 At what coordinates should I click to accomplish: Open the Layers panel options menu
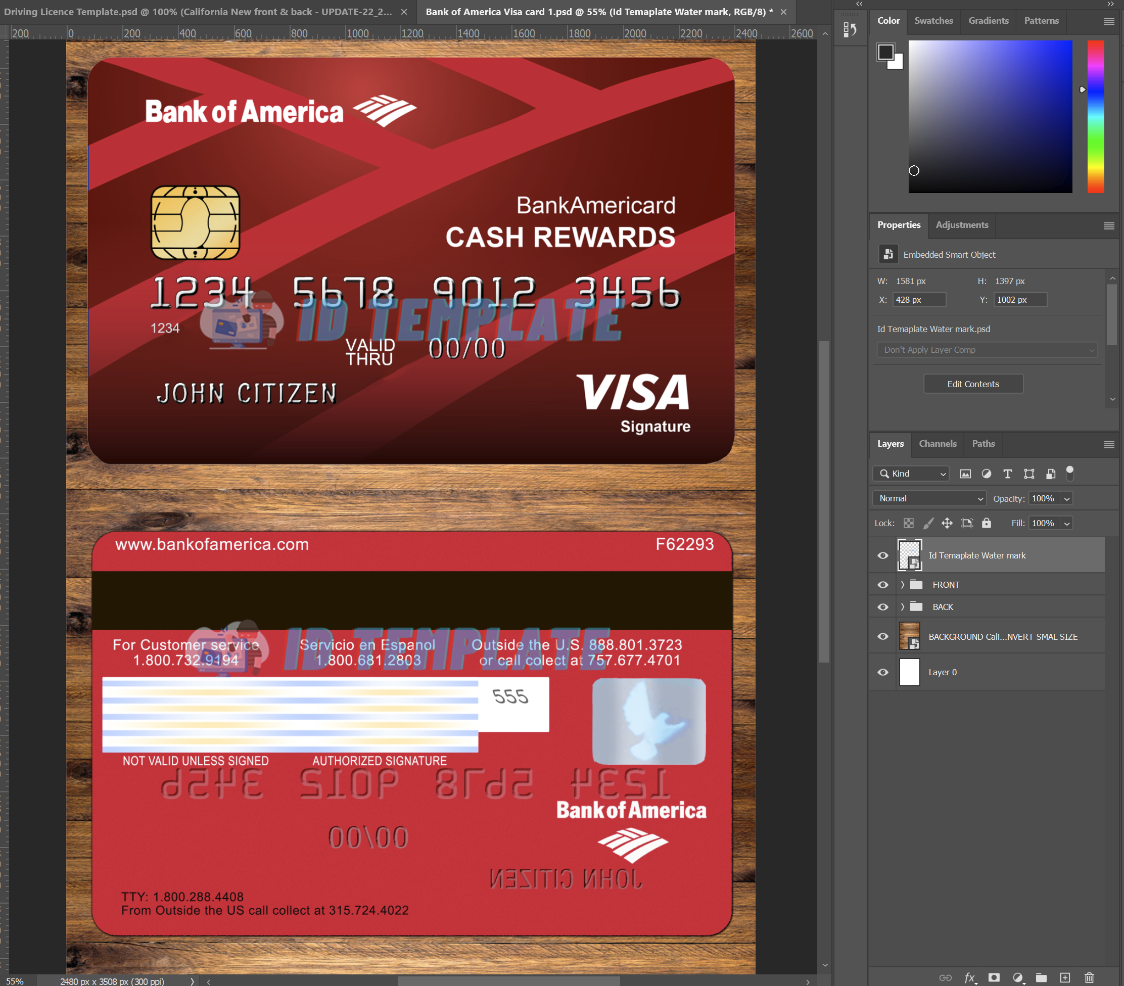click(x=1109, y=444)
